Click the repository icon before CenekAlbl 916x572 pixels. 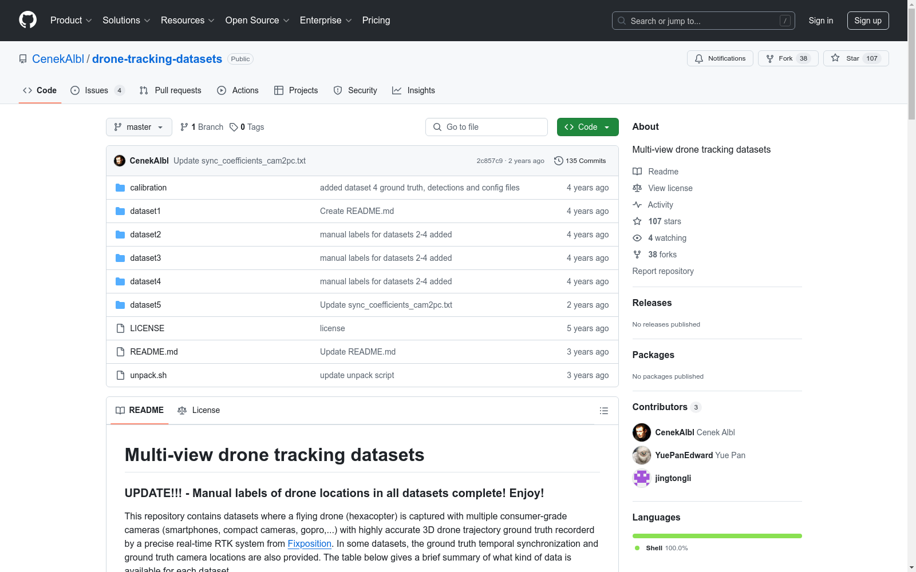23,59
